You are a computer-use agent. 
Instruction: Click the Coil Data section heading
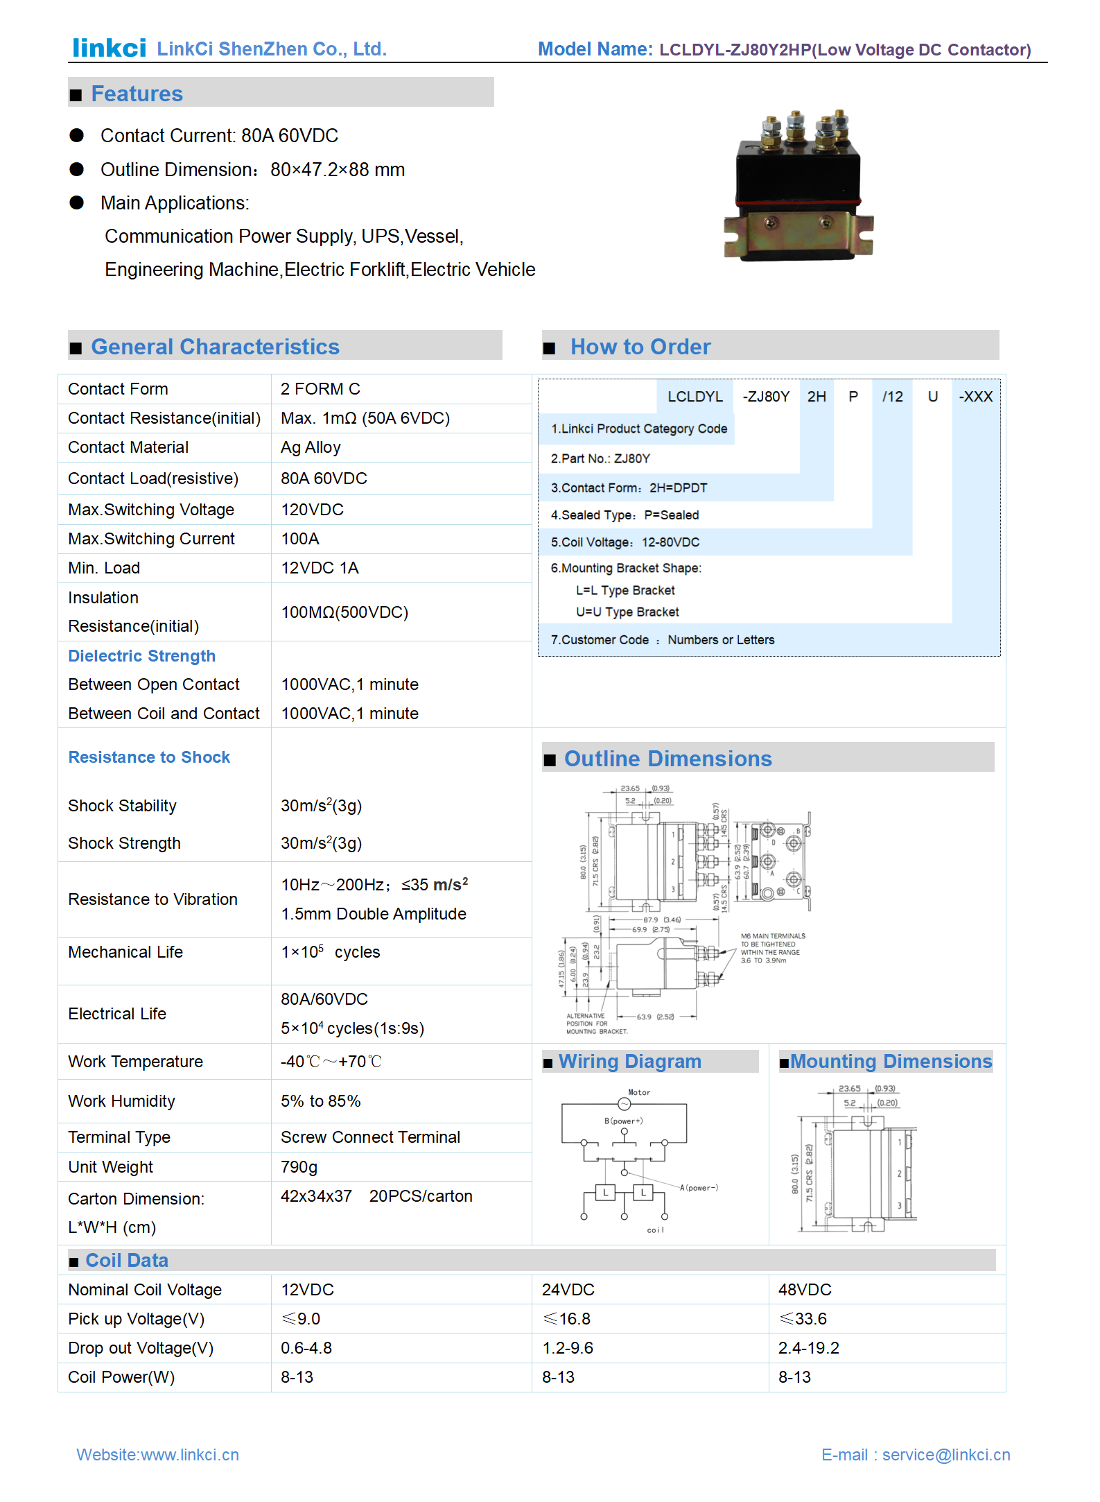click(x=126, y=1260)
